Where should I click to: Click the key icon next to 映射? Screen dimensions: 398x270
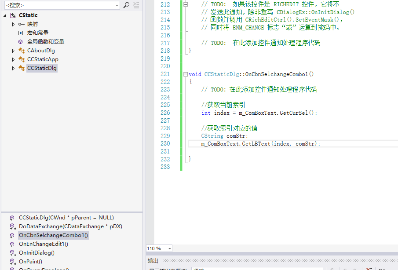pyautogui.click(x=22, y=24)
